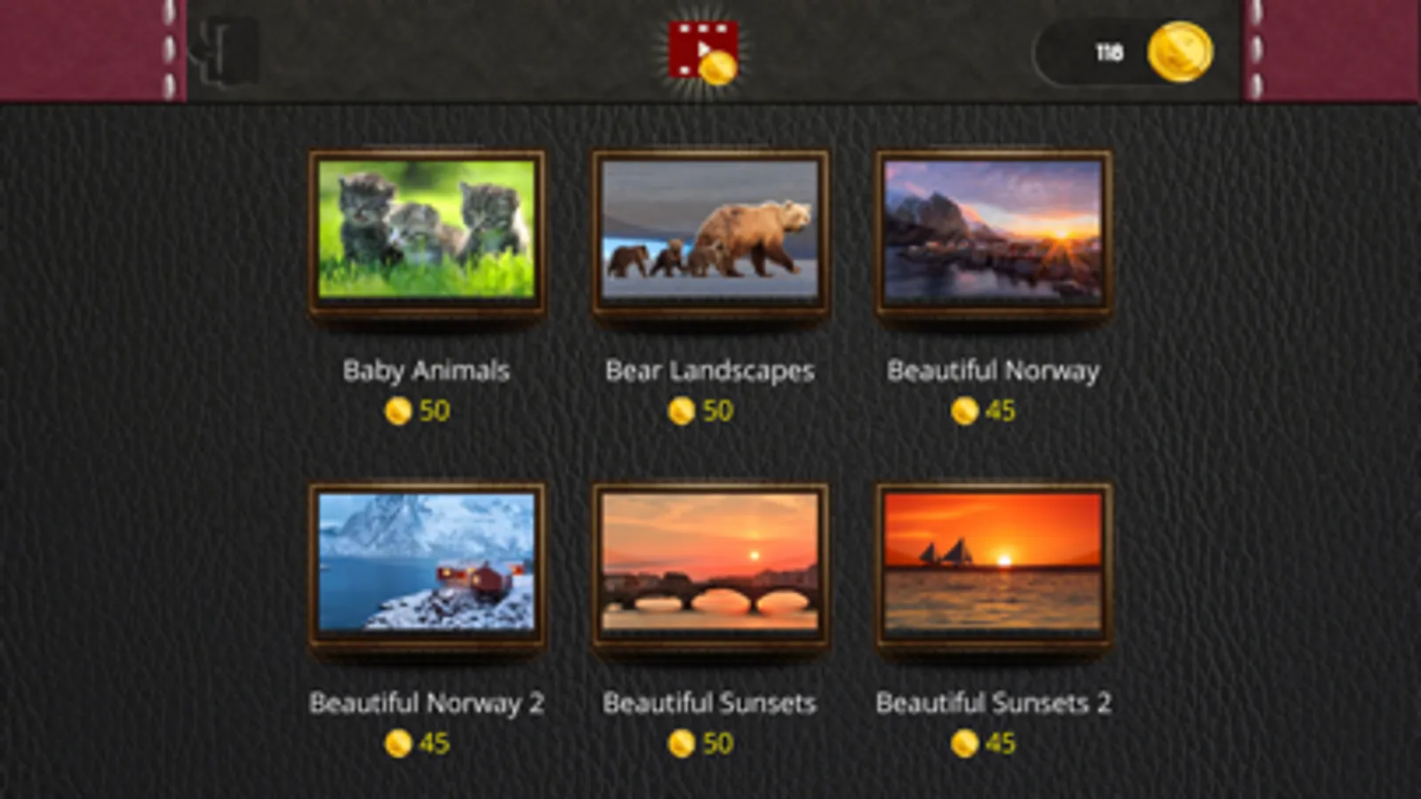Select the Beautiful Sunsets 2 title
1421x799 pixels.
(994, 703)
